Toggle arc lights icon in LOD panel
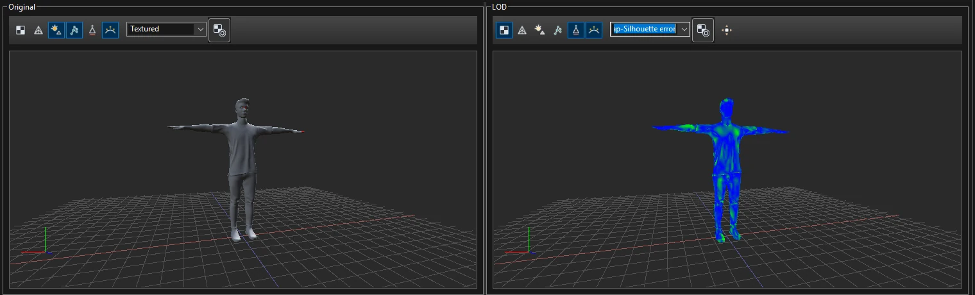Image resolution: width=975 pixels, height=295 pixels. click(x=594, y=29)
